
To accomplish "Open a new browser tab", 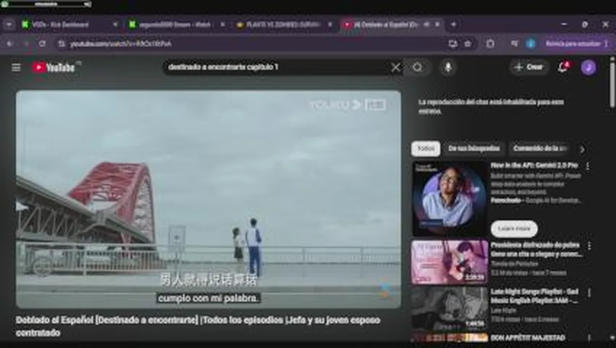I will 453,25.
